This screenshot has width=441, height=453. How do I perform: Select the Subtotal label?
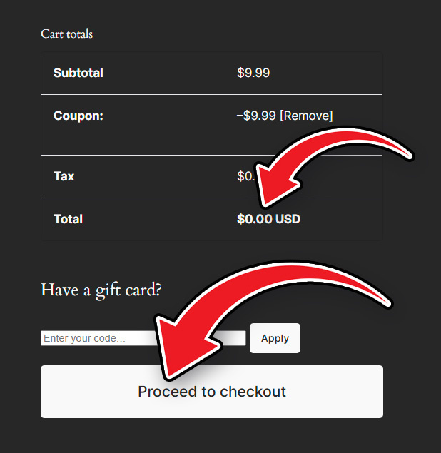coord(78,73)
